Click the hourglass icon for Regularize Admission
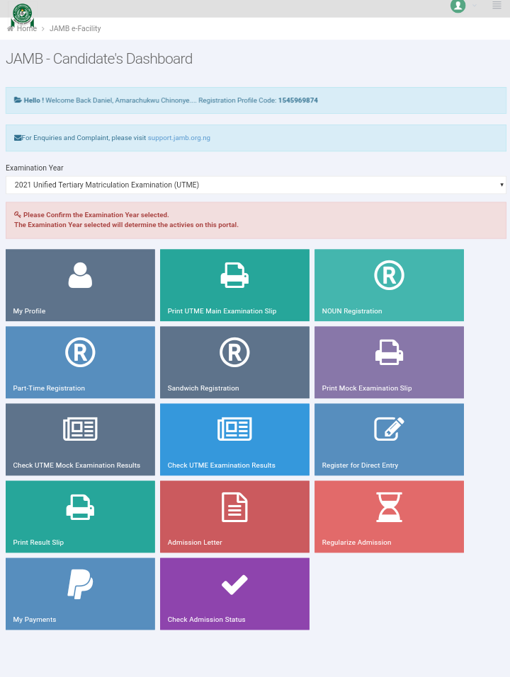The image size is (510, 677). (x=389, y=507)
